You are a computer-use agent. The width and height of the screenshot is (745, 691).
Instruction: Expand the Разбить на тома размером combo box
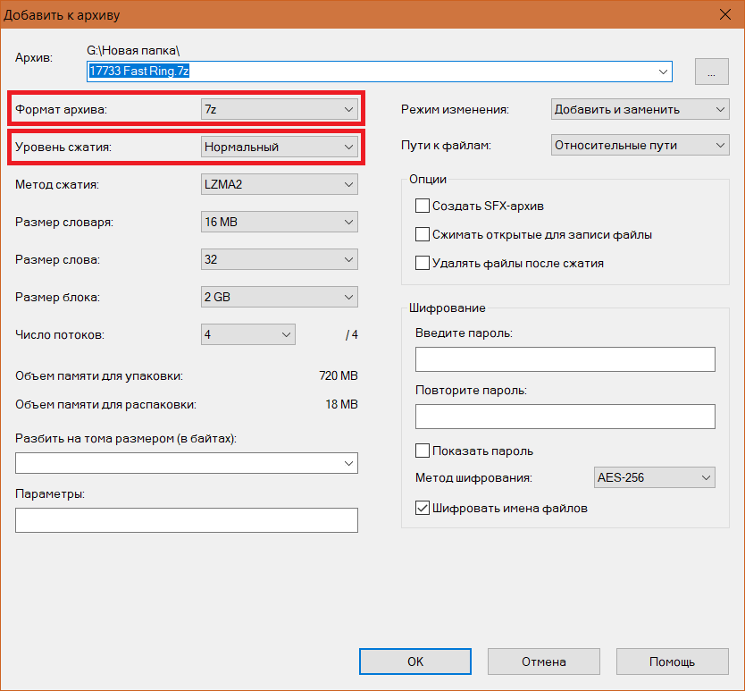[186, 463]
